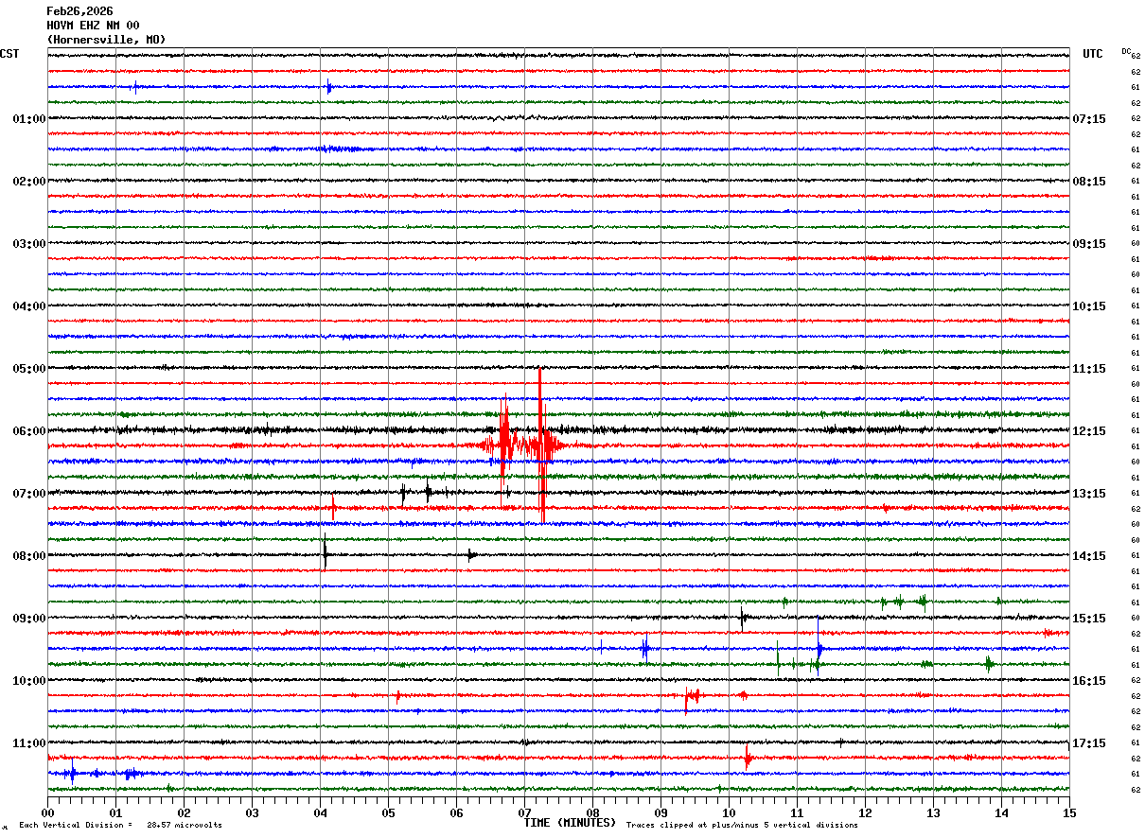
Task: Click the 00 minute axis tick label
Action: 47,812
